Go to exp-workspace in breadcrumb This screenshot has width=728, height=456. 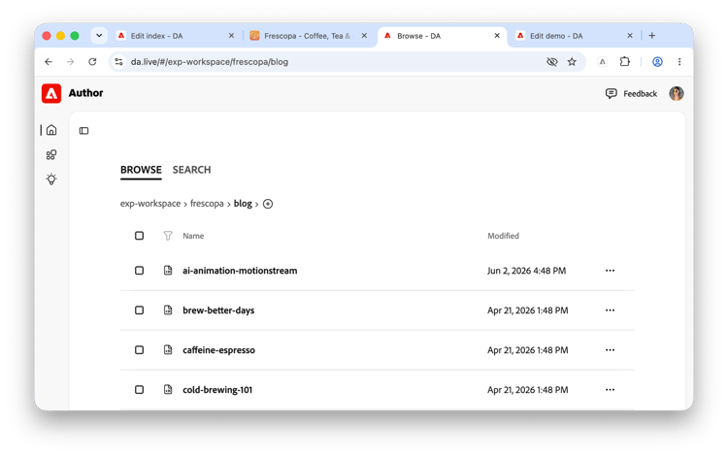coord(149,204)
